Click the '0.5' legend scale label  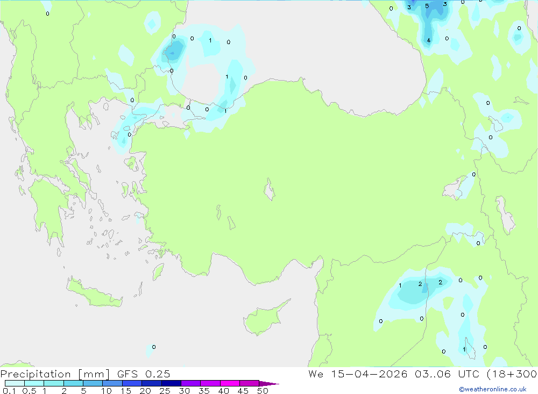[29, 391]
